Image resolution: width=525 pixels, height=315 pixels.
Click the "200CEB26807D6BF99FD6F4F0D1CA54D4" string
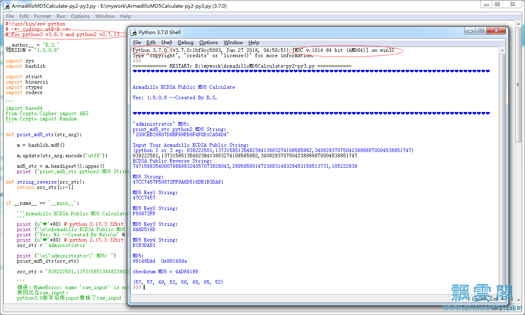(181, 135)
